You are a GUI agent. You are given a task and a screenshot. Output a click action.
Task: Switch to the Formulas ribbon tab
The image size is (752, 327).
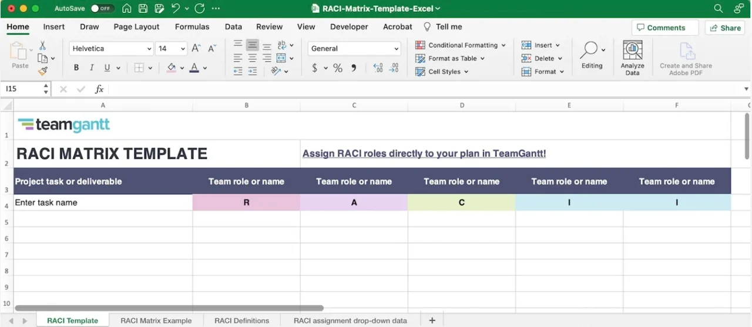192,26
